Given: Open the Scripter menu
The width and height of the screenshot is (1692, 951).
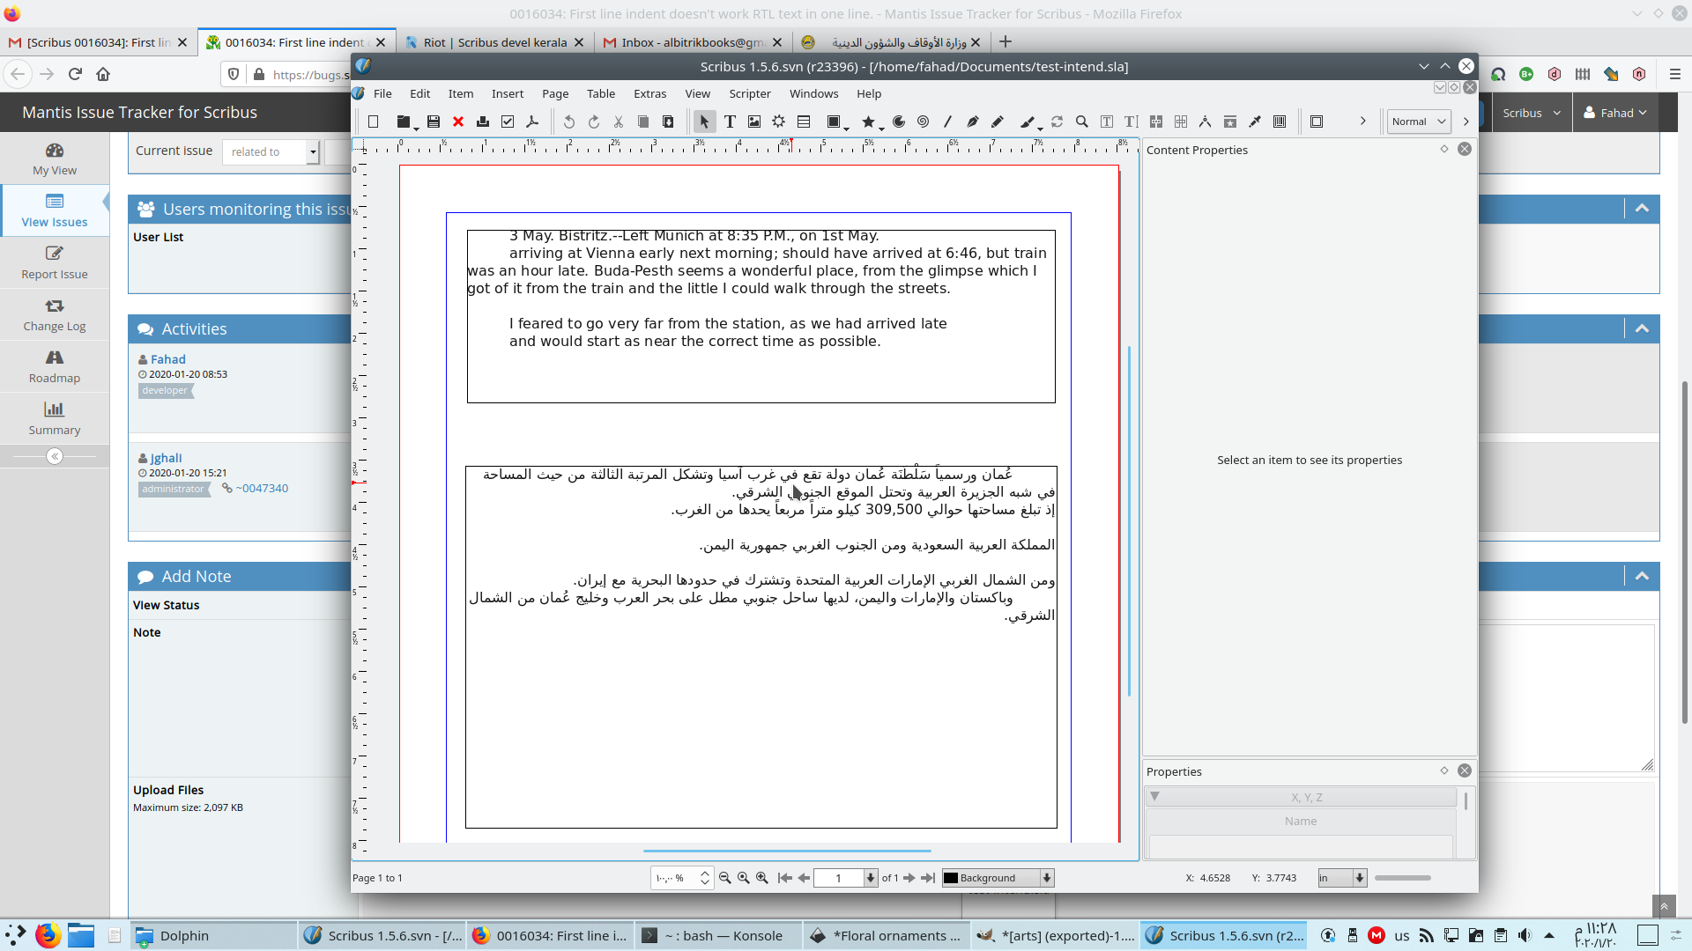Looking at the screenshot, I should tap(749, 93).
